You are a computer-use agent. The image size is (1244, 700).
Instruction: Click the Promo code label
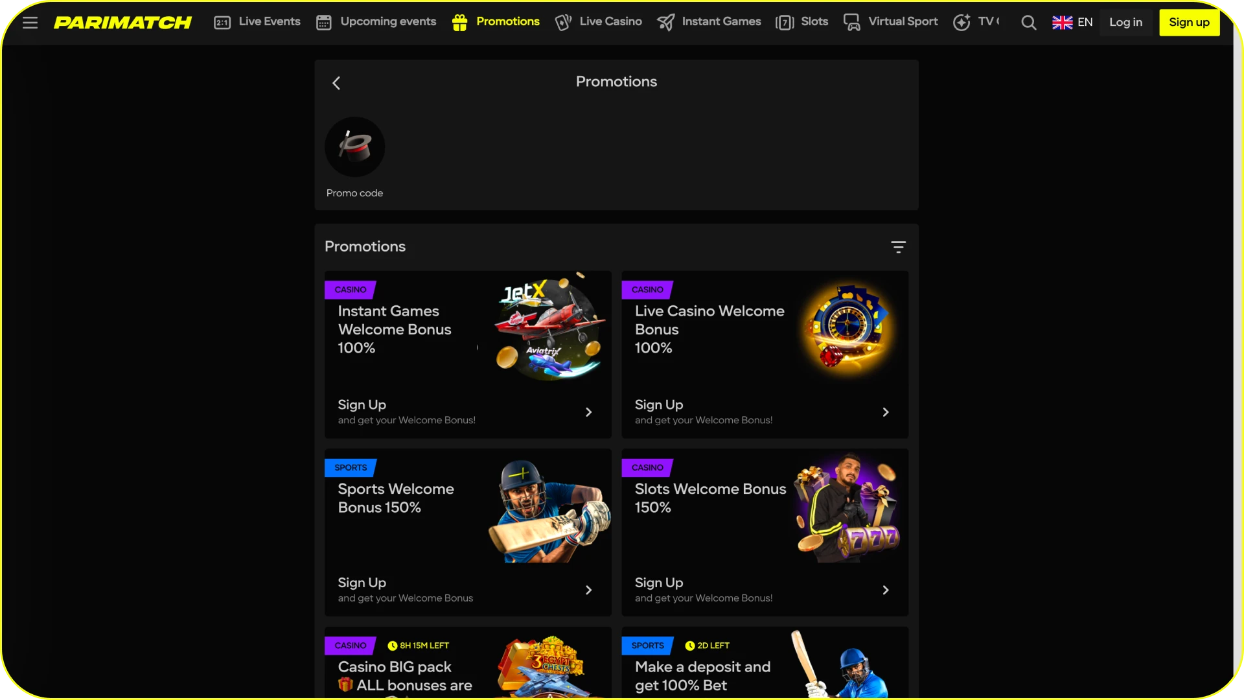point(354,193)
